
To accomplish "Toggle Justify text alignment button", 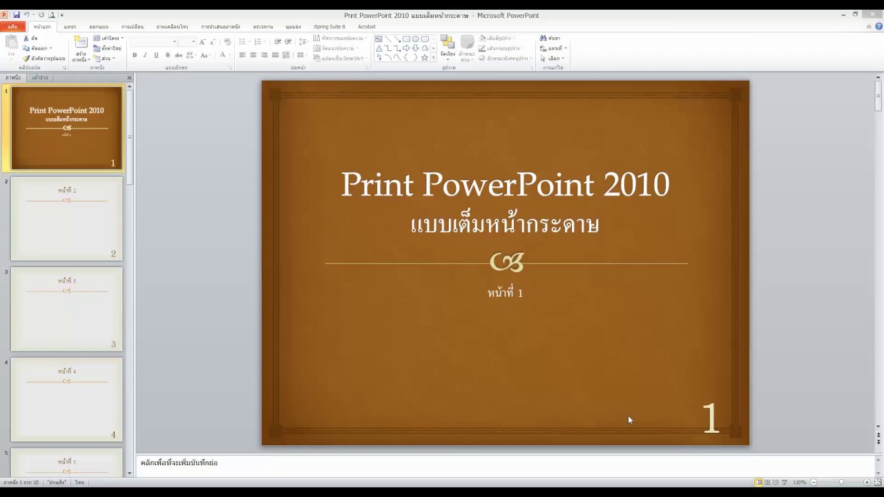I will point(276,55).
